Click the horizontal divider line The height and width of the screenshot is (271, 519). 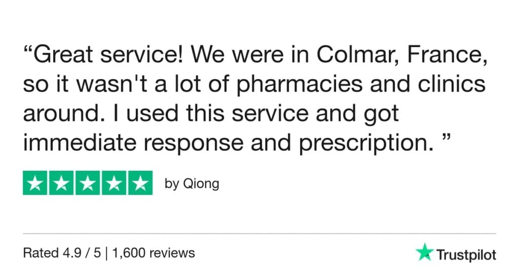(259, 234)
